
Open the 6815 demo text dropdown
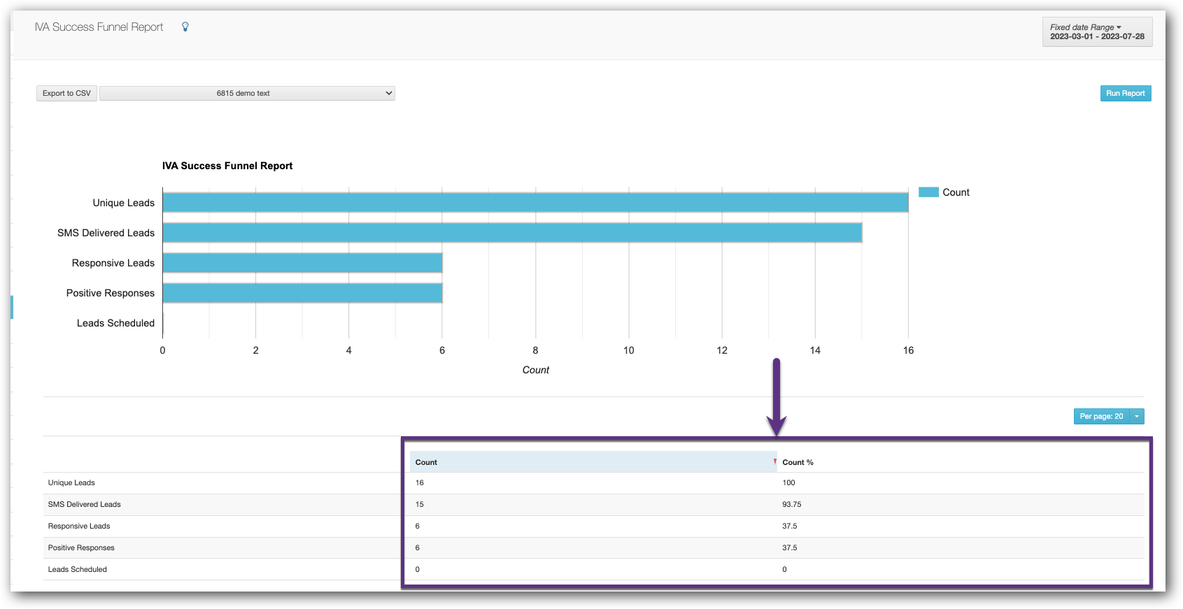247,93
